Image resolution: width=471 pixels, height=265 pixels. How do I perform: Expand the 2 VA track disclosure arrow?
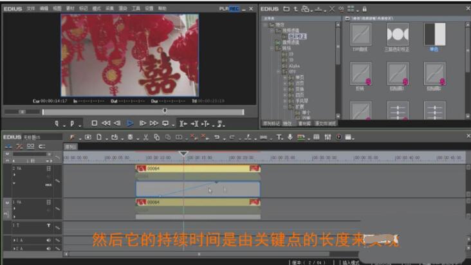click(x=14, y=175)
